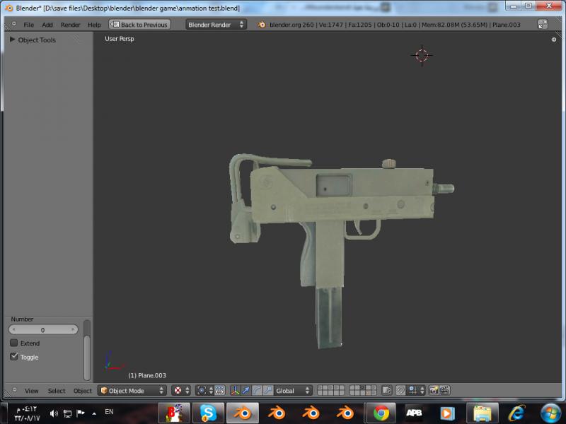Click the plus icon to open the properties region

point(554,40)
